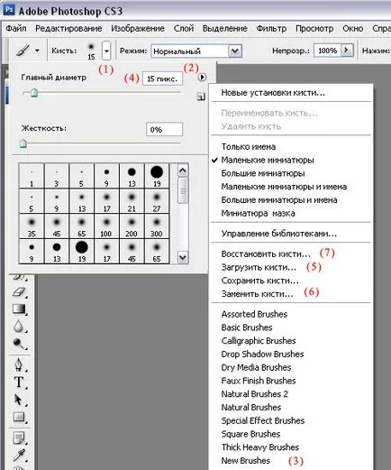Viewport: 391px width, 470px height.
Task: Click the Жесткость 0% field
Action: click(164, 130)
